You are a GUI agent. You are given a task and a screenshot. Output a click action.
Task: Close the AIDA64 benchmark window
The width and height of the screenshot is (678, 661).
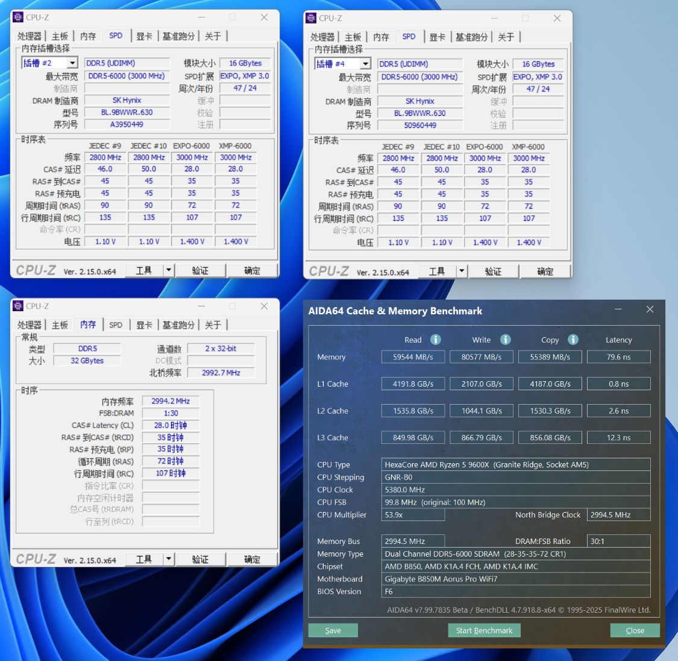point(650,309)
